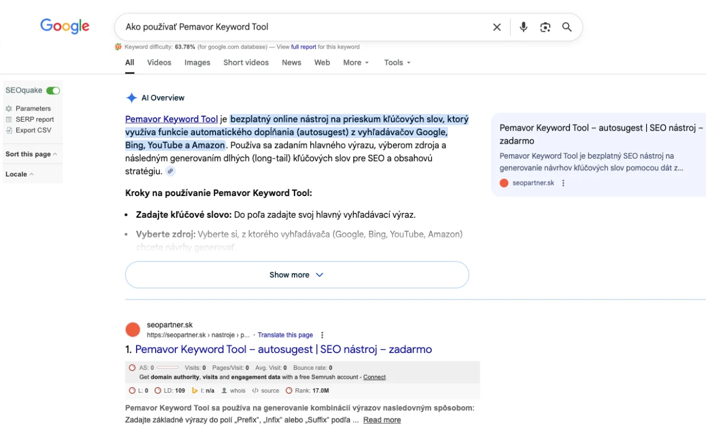Click the AI Overview source link icon
The height and width of the screenshot is (429, 706).
point(170,171)
